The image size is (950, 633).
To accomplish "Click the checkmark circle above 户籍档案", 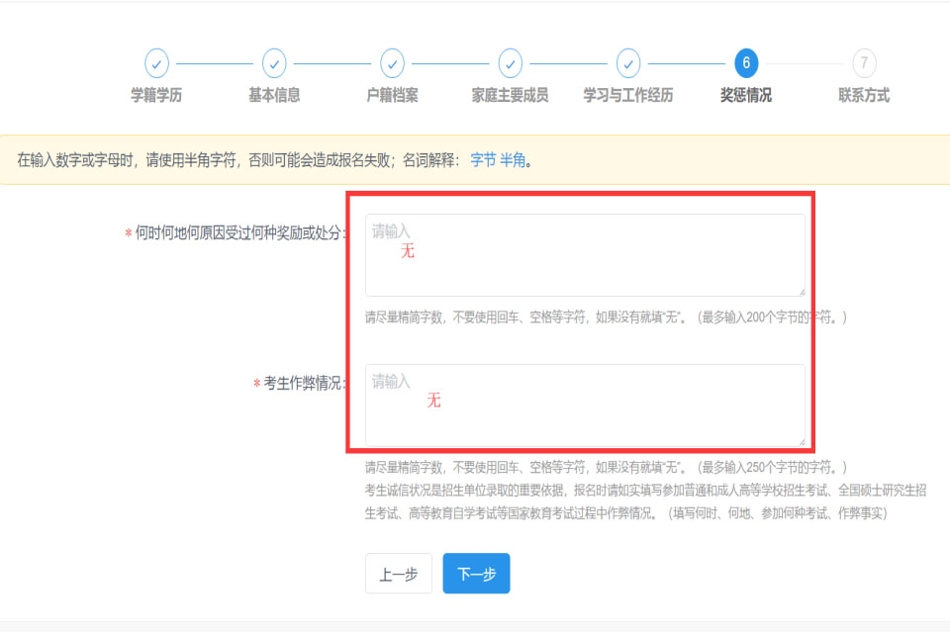I will click(392, 63).
